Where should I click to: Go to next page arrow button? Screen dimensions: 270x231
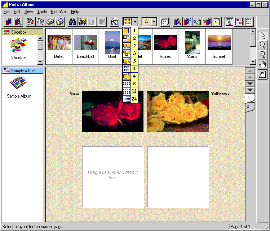click(250, 84)
